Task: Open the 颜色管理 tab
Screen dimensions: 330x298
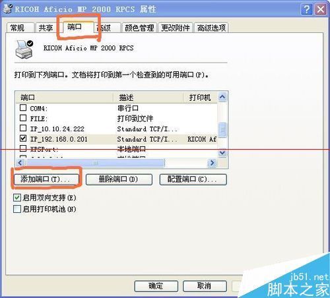Action: (x=139, y=28)
